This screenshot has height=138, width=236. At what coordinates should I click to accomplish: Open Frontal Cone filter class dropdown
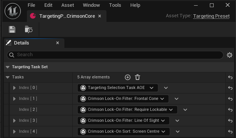pos(123,99)
